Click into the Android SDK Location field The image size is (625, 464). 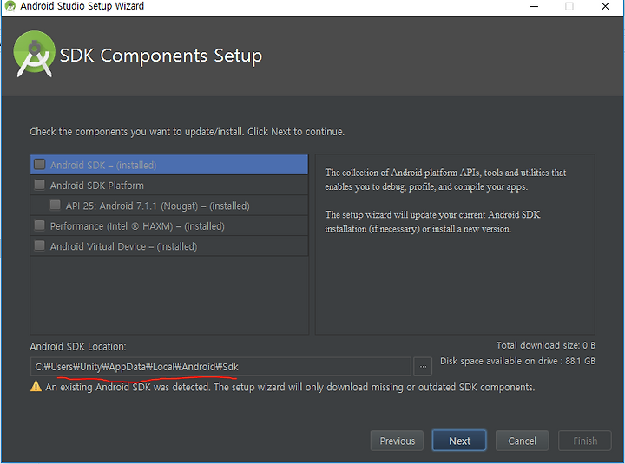(220, 366)
